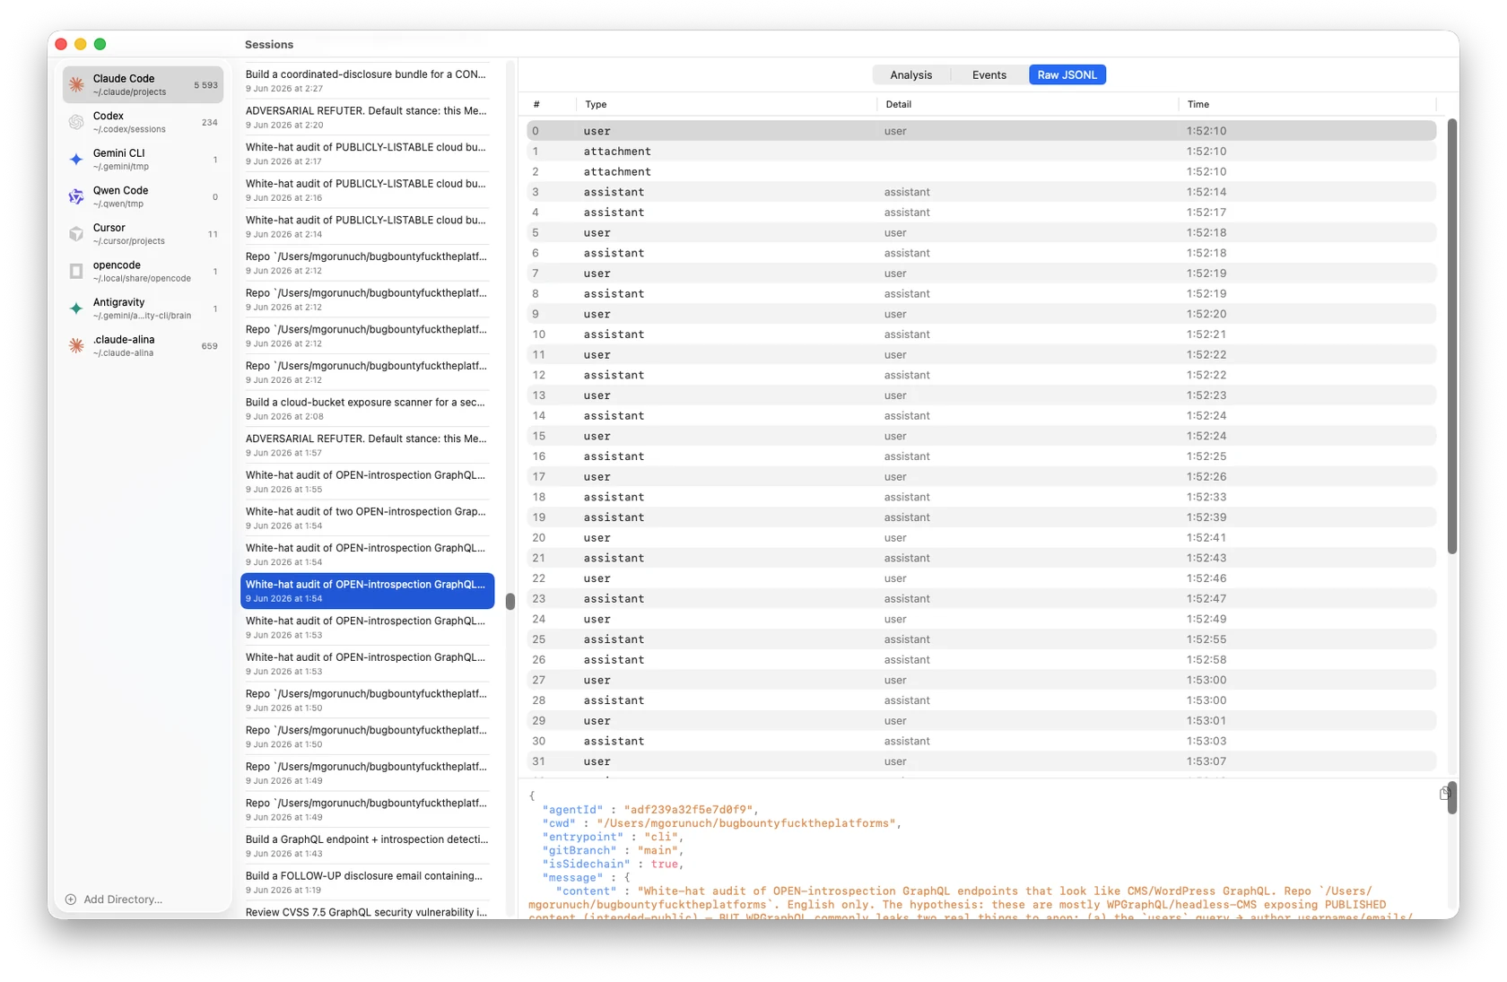Select assistant event row 10

981,335
